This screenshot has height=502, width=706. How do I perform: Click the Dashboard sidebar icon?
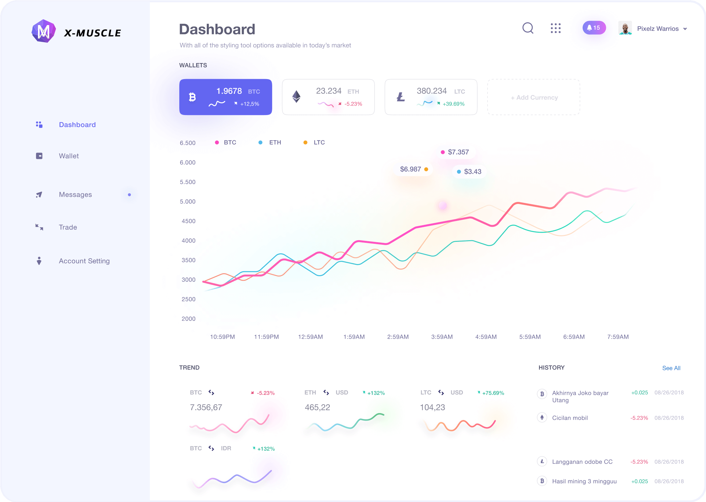click(x=39, y=125)
